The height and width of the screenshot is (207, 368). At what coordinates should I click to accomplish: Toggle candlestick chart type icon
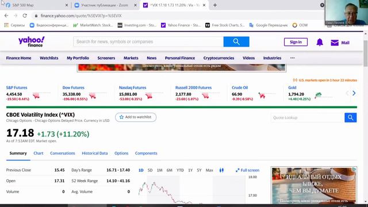point(221,170)
